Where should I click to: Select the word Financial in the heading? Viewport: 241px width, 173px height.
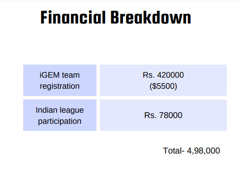(x=73, y=17)
